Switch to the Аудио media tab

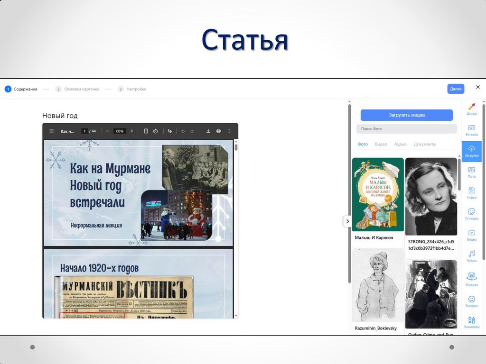400,144
